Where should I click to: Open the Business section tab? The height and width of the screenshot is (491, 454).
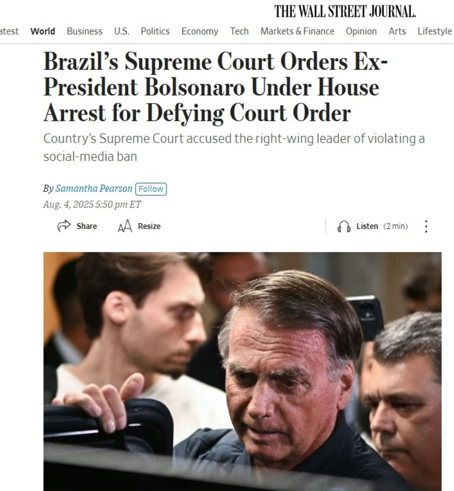point(85,31)
